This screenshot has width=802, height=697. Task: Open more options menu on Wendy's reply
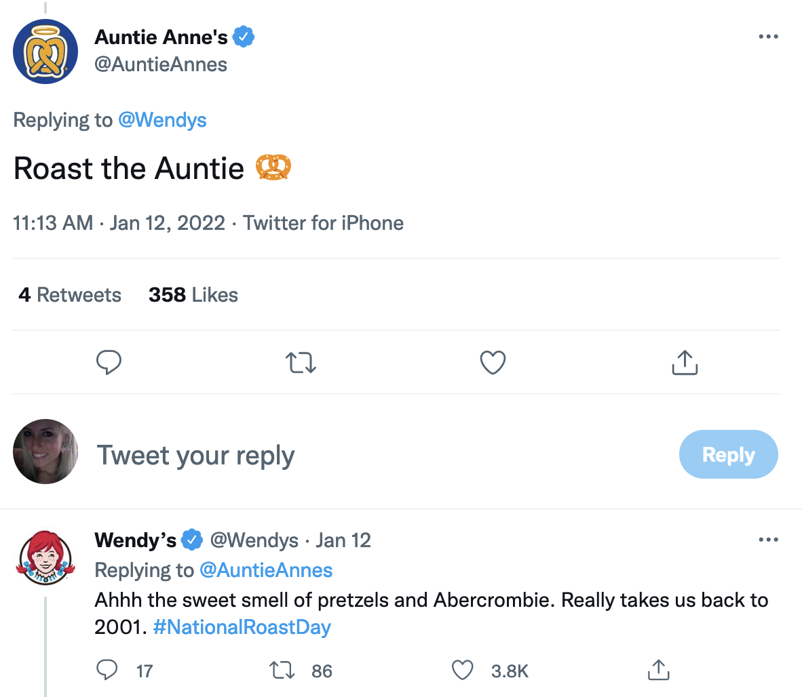[768, 540]
